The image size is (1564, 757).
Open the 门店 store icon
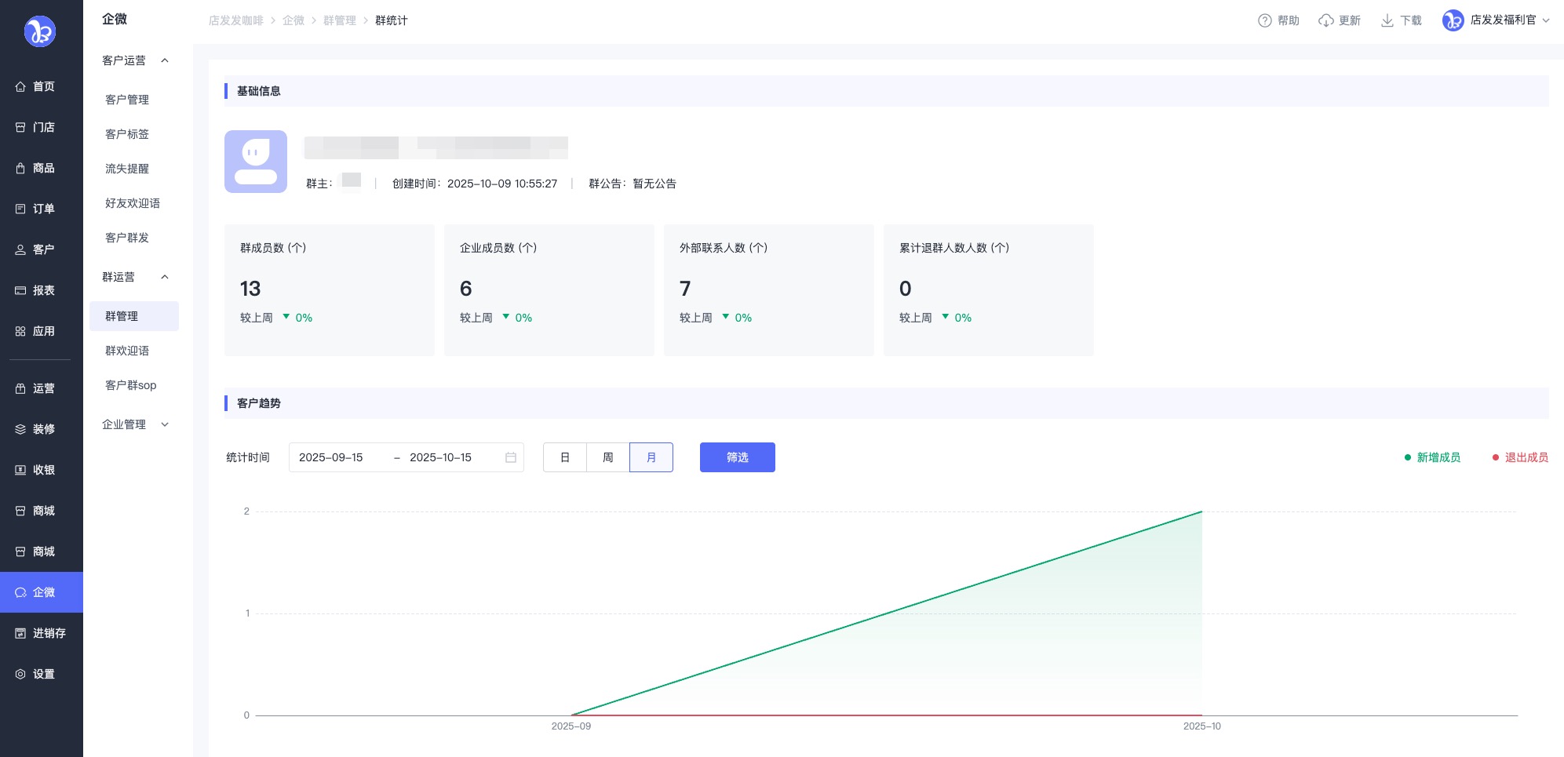tap(20, 127)
